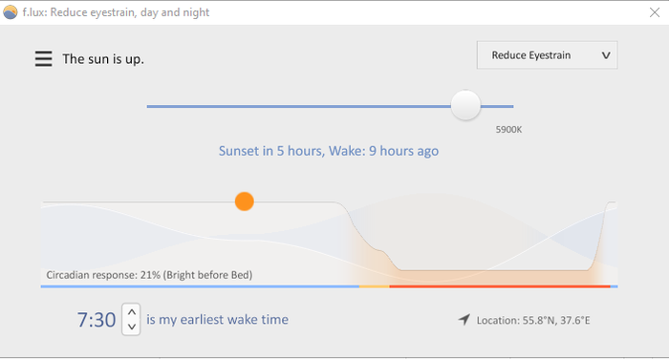Click the blue daytime segment of timeline bar
The height and width of the screenshot is (359, 669).
(200, 286)
